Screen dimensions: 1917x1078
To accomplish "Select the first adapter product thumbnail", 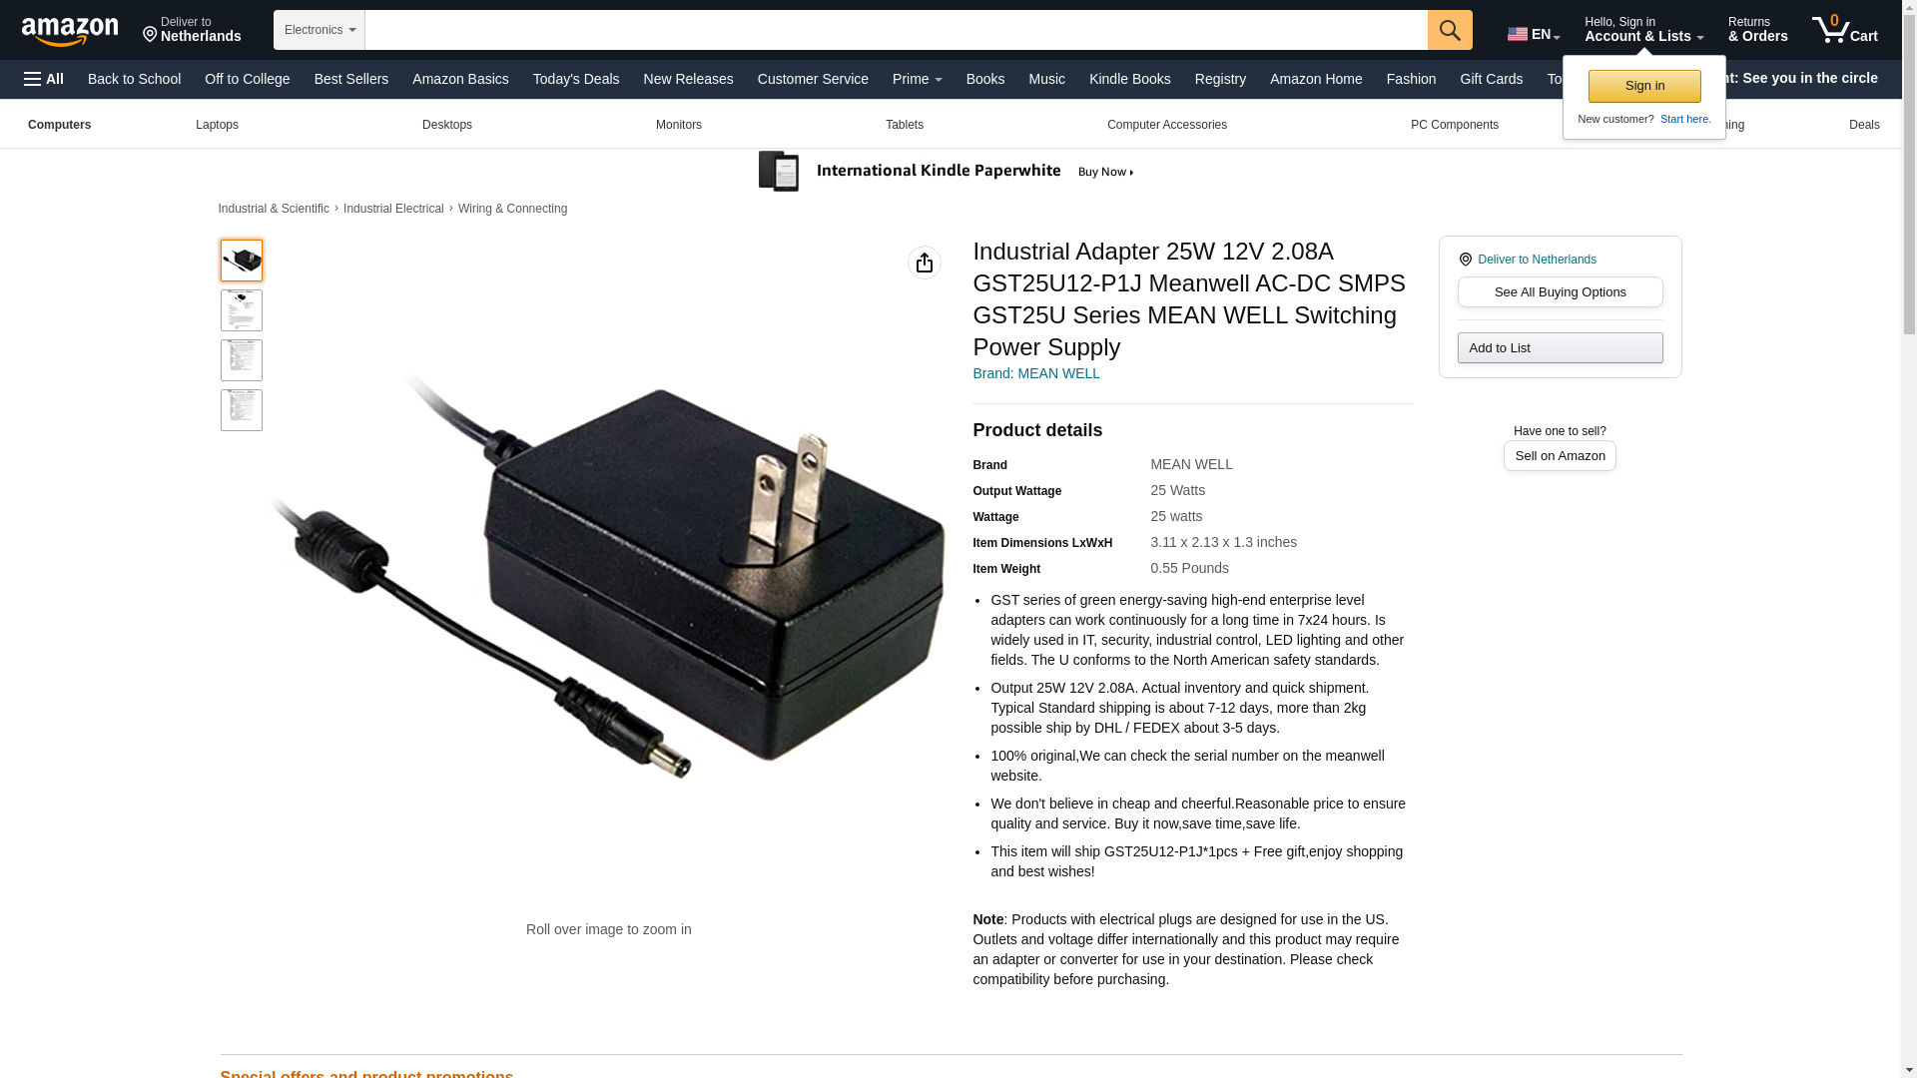I will pyautogui.click(x=242, y=261).
